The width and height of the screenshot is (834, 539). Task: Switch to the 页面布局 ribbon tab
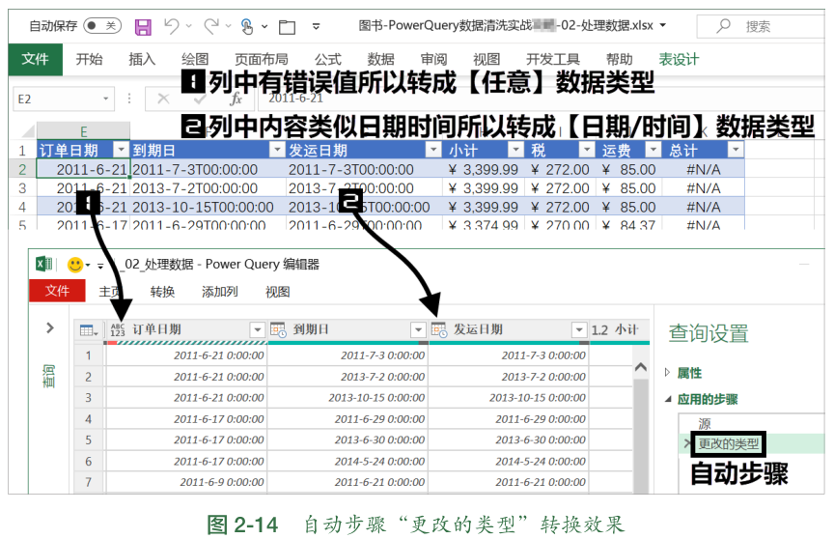click(x=262, y=59)
